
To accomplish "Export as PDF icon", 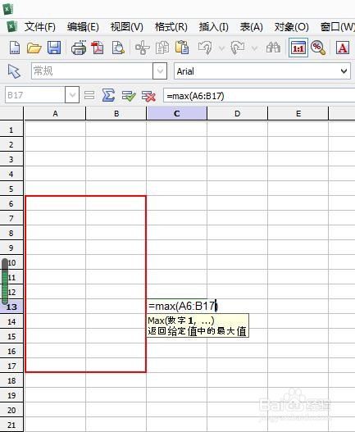I will (98, 48).
